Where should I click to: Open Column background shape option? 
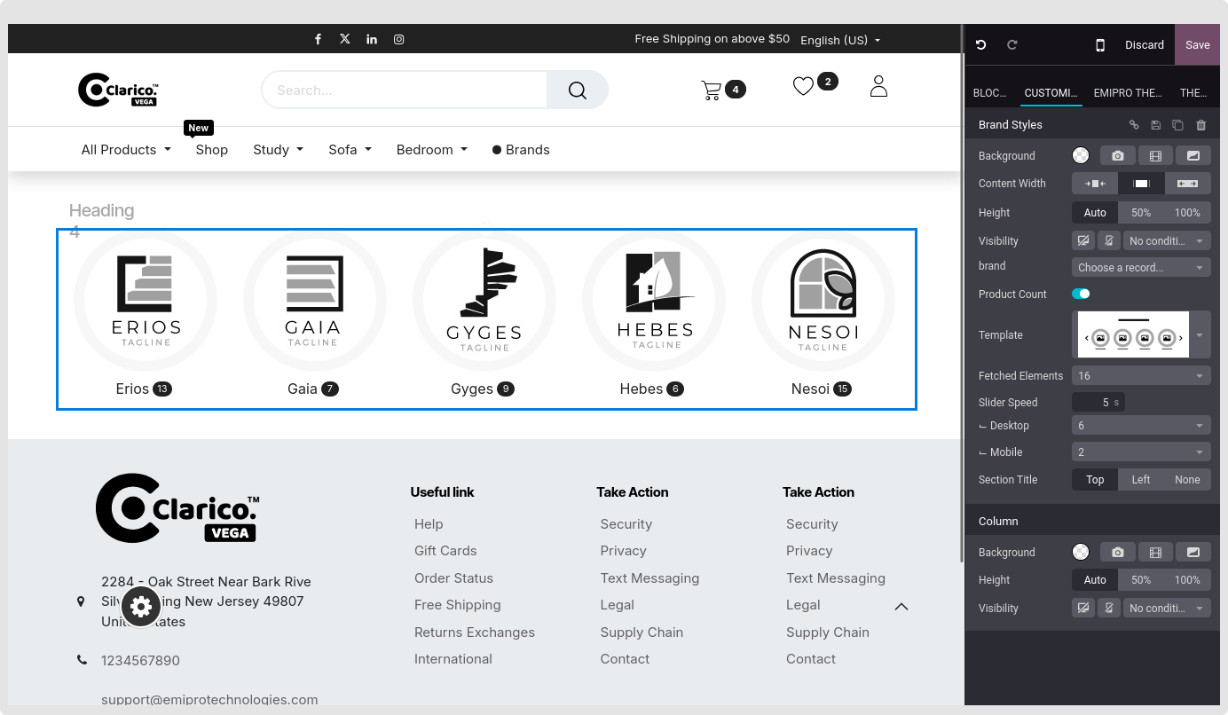[x=1193, y=553]
